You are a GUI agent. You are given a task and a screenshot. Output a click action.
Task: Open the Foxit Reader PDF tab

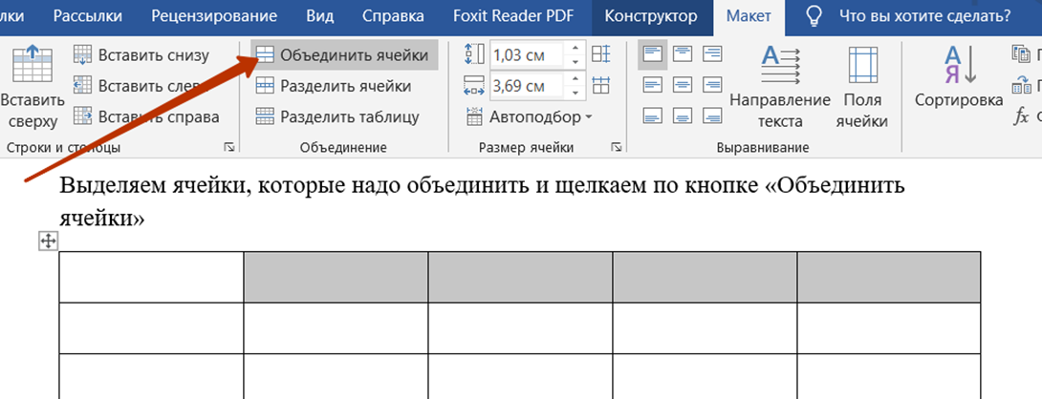[x=513, y=15]
